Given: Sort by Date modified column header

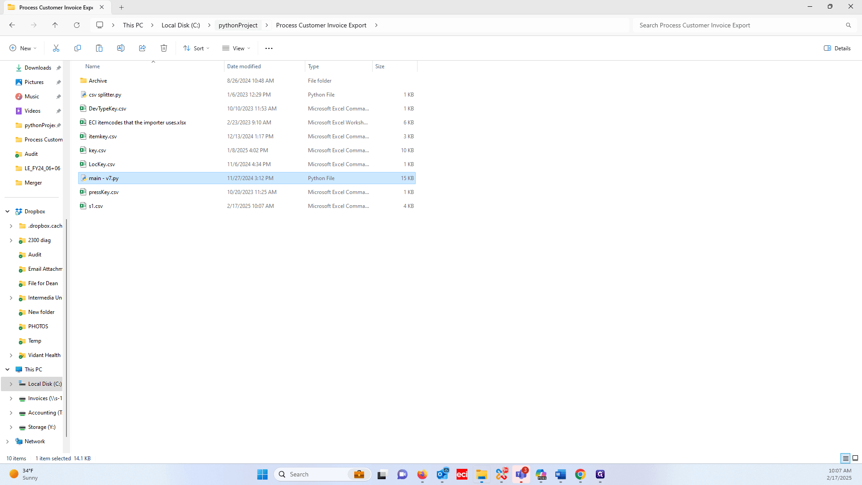Looking at the screenshot, I should [x=264, y=66].
